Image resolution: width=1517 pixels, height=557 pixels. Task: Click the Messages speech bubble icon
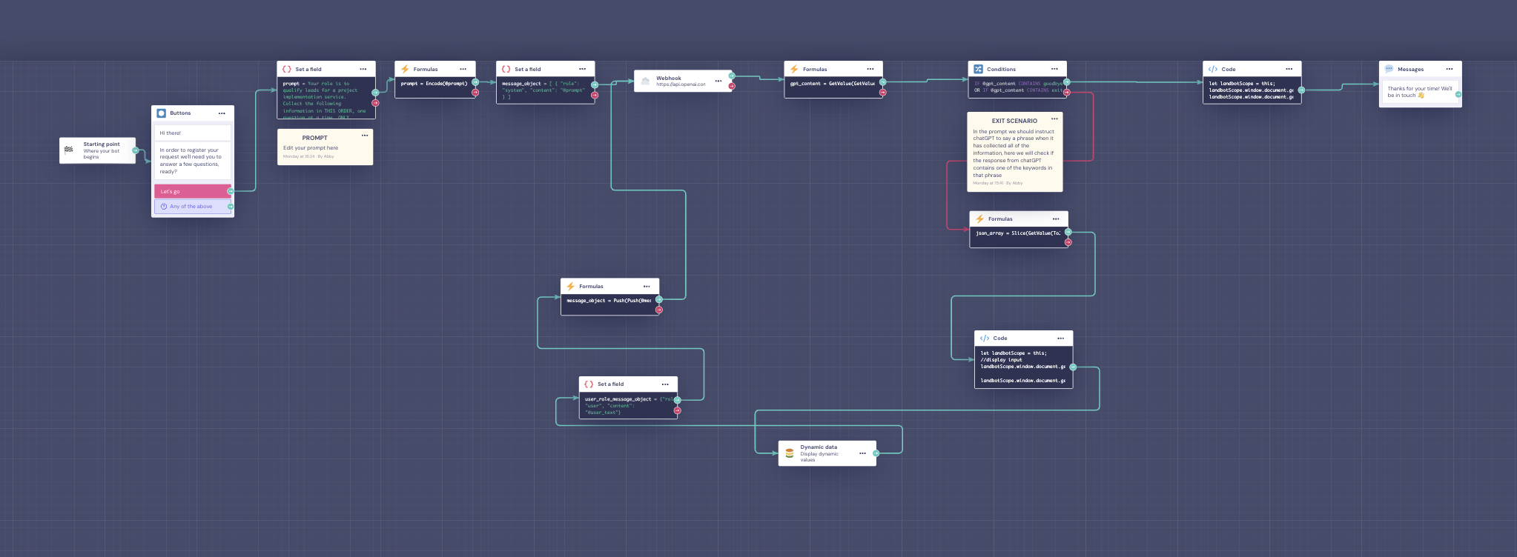[1389, 69]
